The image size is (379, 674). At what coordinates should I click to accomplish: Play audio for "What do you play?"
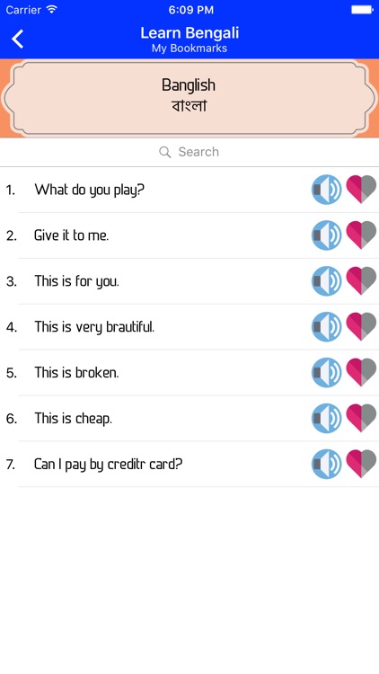pyautogui.click(x=327, y=190)
